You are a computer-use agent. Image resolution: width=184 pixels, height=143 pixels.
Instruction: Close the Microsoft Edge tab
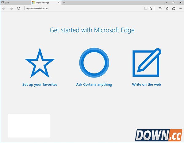point(59,2)
